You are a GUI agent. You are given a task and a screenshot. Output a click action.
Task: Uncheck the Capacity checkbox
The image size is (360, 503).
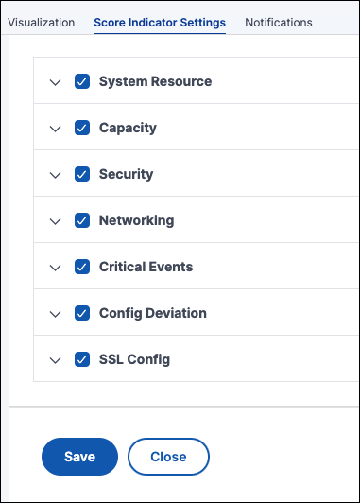pos(82,128)
